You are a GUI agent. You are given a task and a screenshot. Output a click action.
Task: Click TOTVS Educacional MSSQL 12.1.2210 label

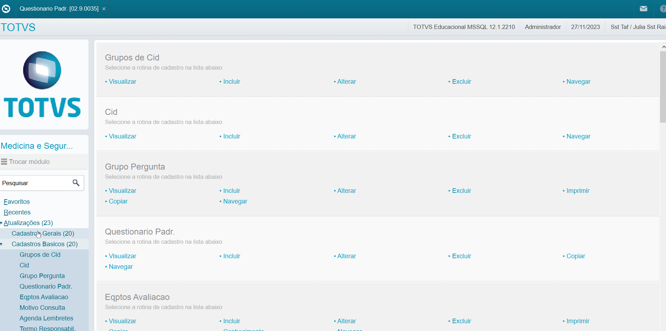[464, 27]
